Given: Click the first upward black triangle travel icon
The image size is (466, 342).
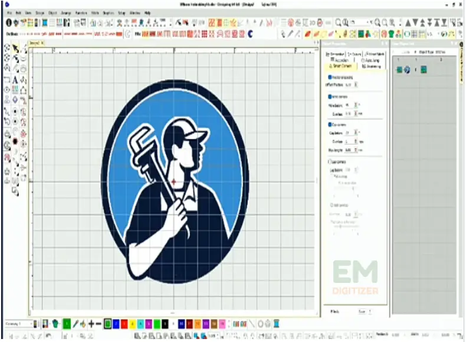Looking at the screenshot, I should (408, 22).
